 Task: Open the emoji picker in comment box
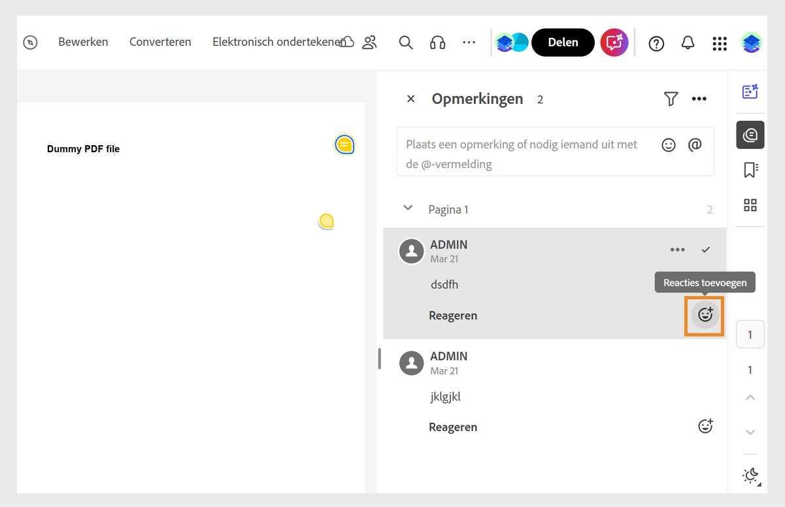point(668,144)
